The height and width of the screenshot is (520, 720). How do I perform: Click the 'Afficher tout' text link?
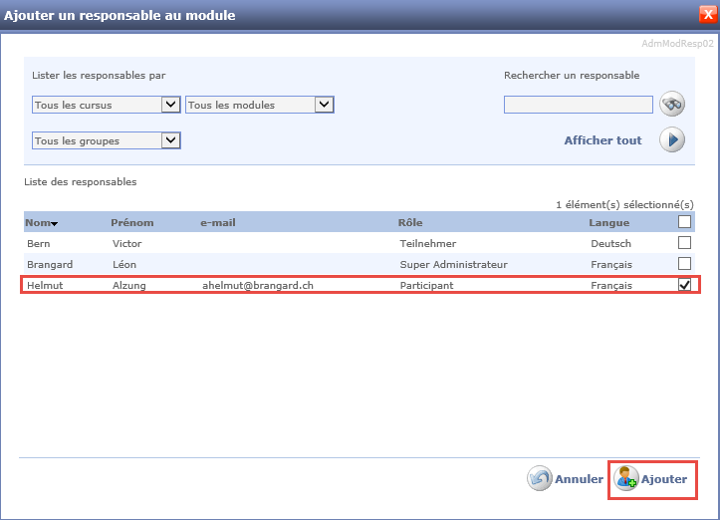(x=602, y=140)
